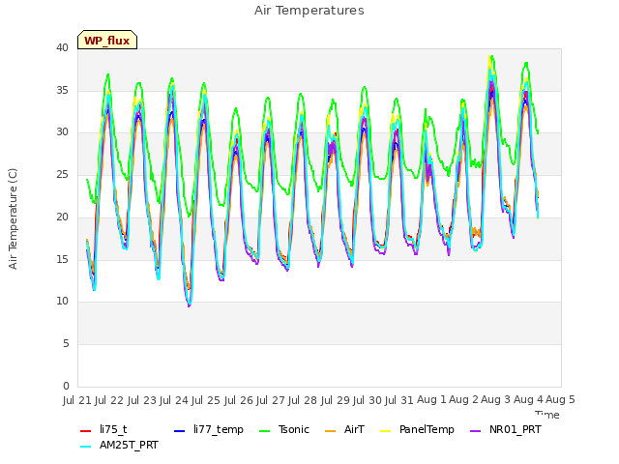Click the Air Temperature (C) axis label

[x=13, y=219]
